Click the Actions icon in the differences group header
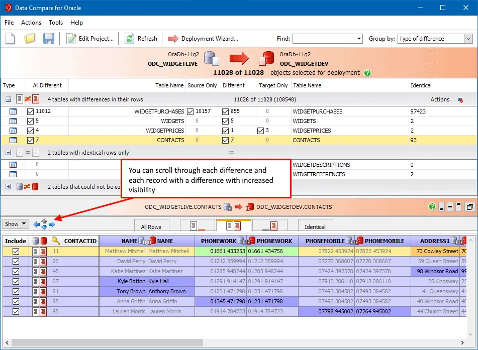Screen dimensions: 478x350 460,100
